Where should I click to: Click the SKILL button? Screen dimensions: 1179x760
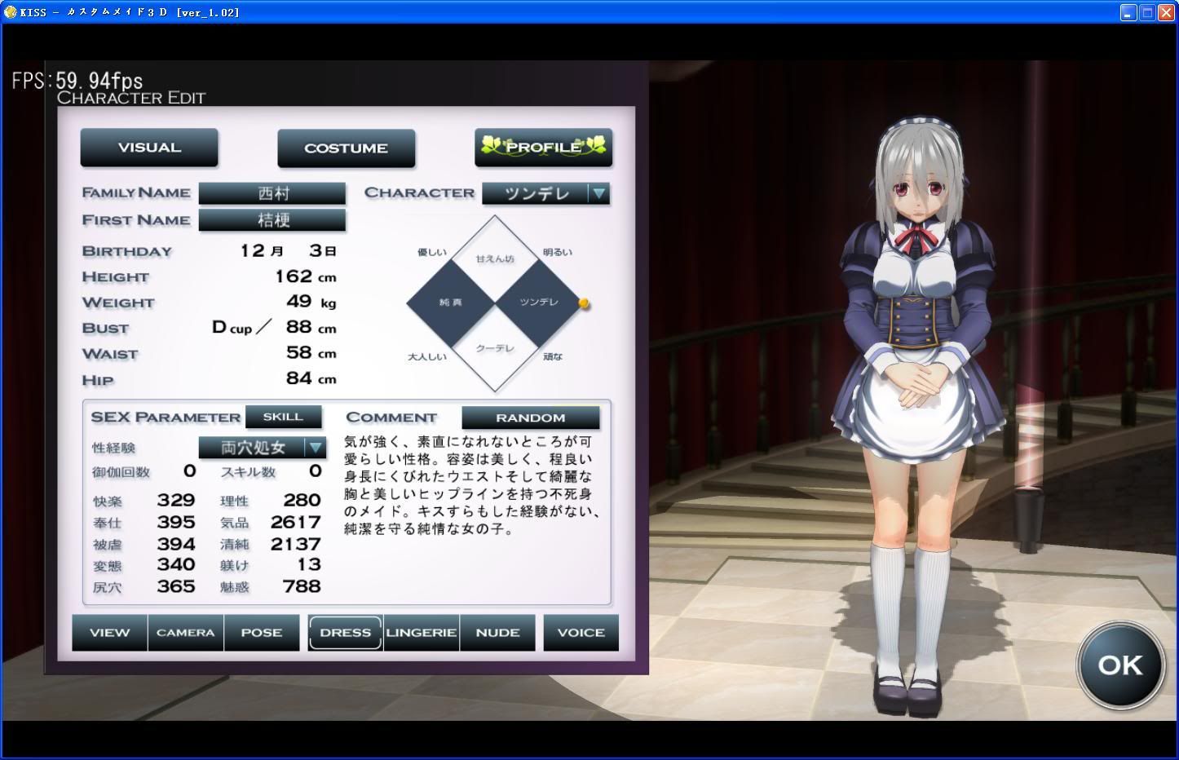pos(284,417)
